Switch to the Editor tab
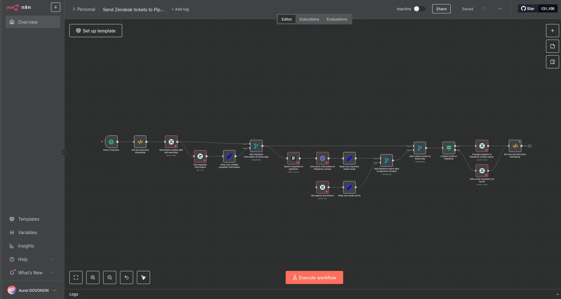Viewport: 561px width, 299px height. click(x=287, y=19)
